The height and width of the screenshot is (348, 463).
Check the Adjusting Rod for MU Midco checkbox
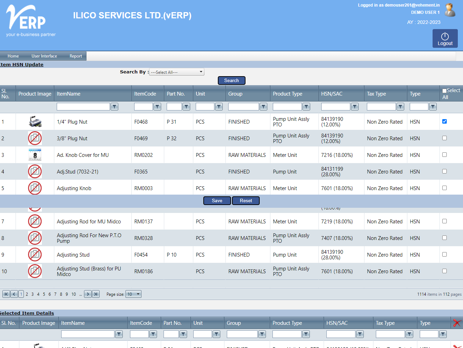(445, 221)
